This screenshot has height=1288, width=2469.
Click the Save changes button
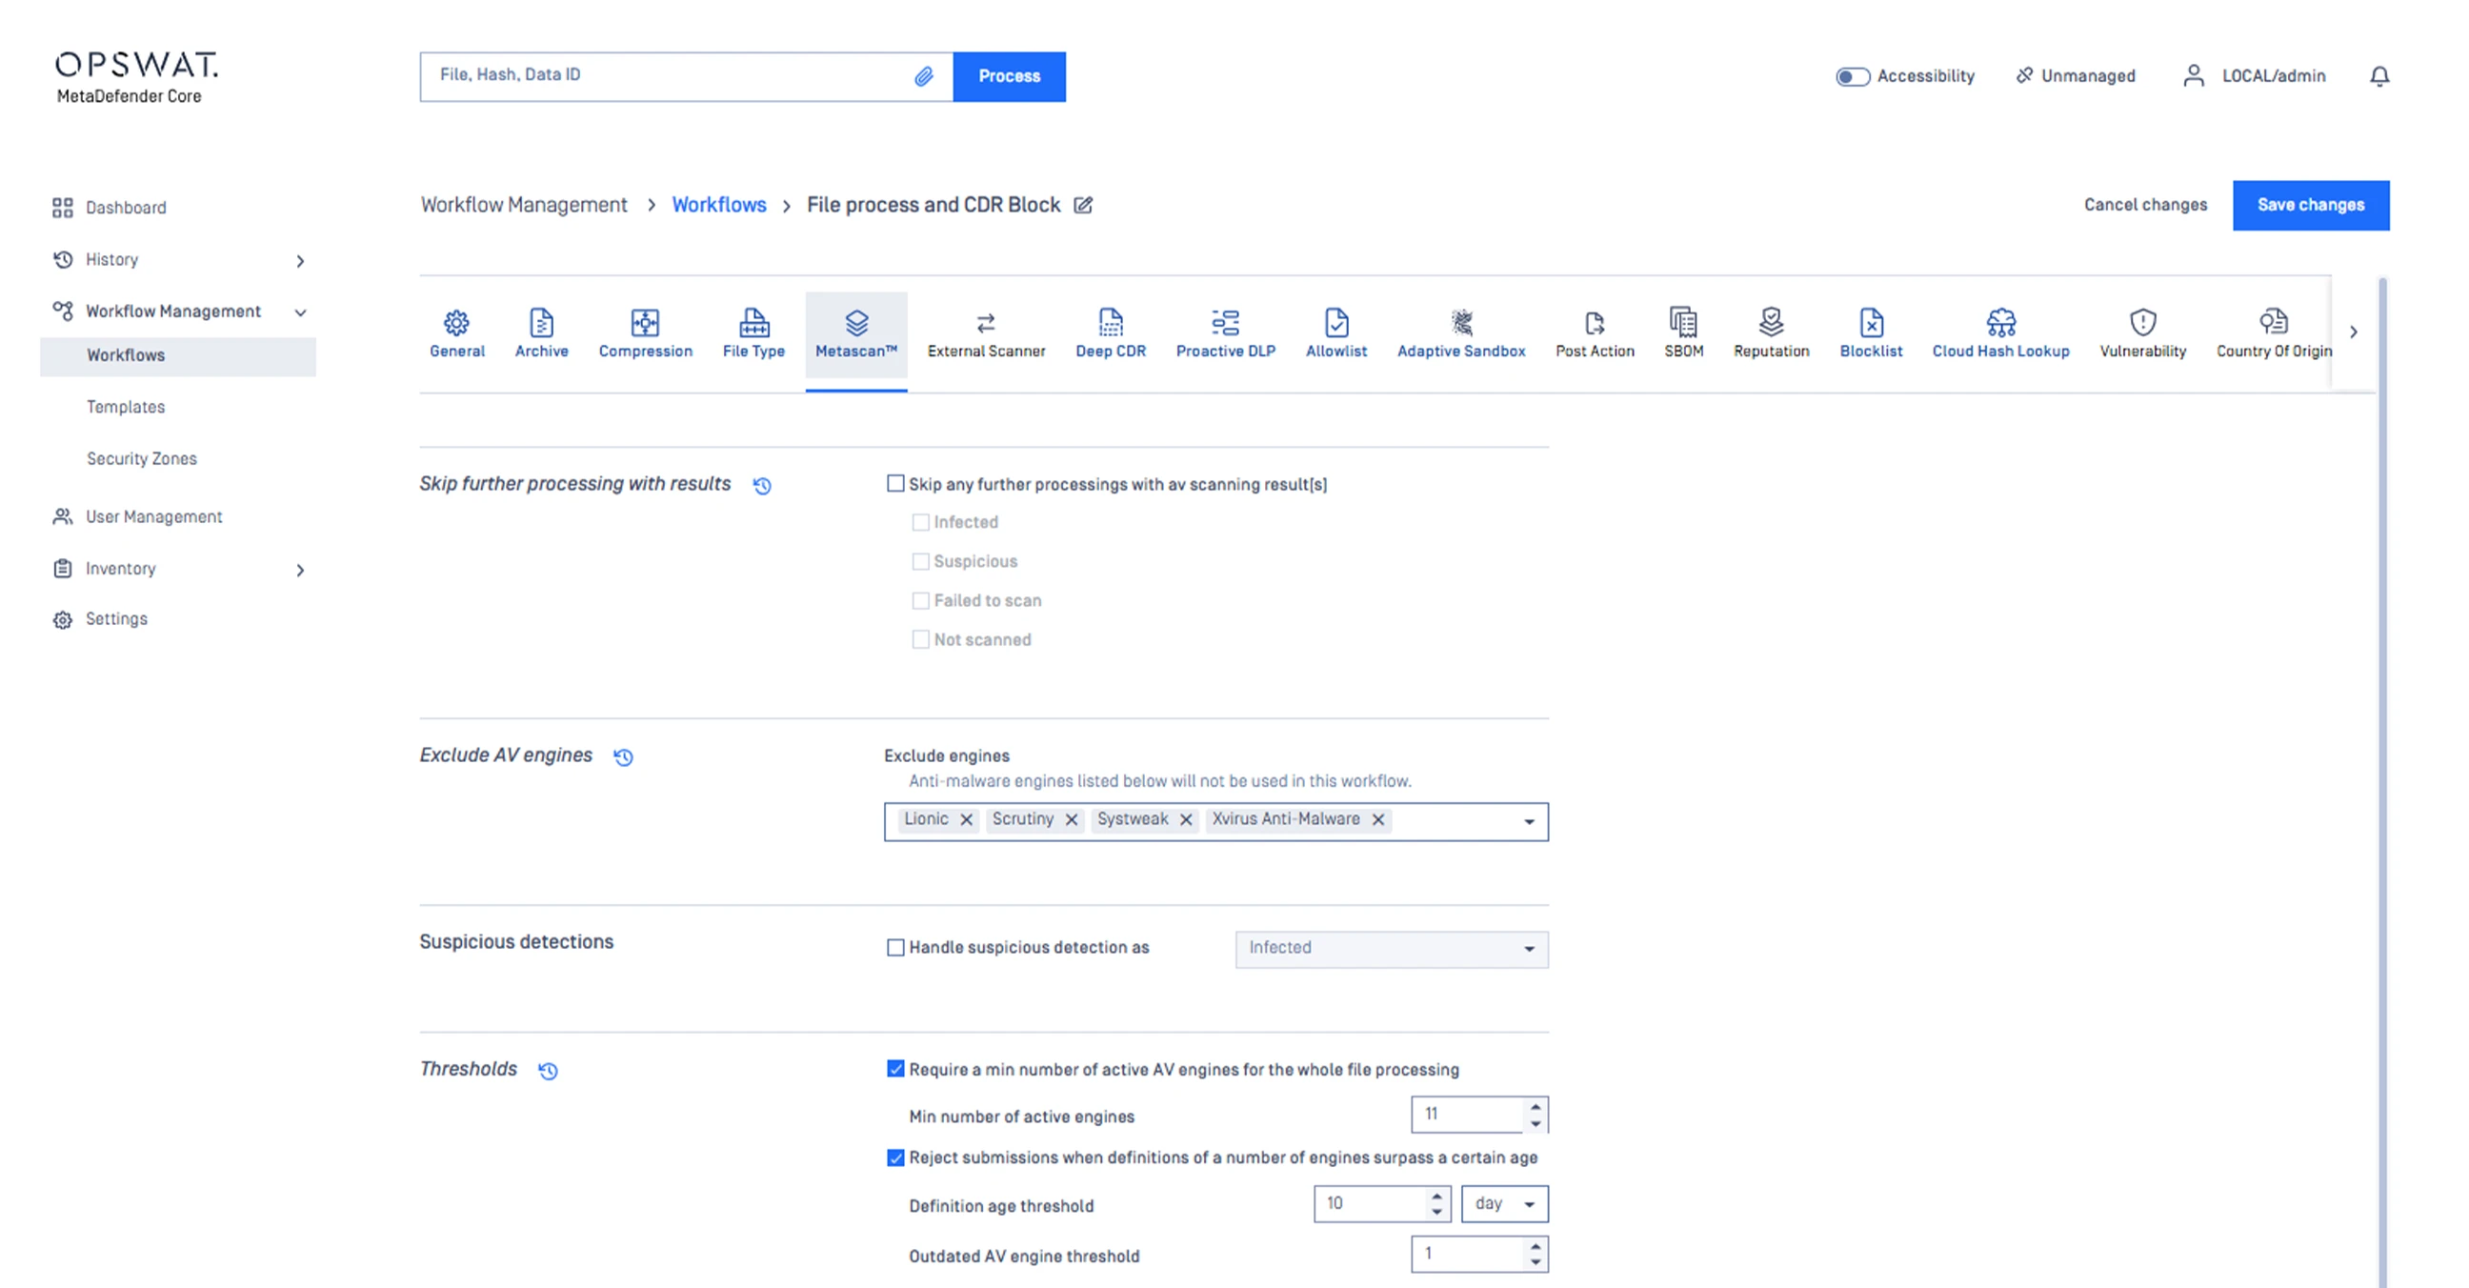point(2310,205)
